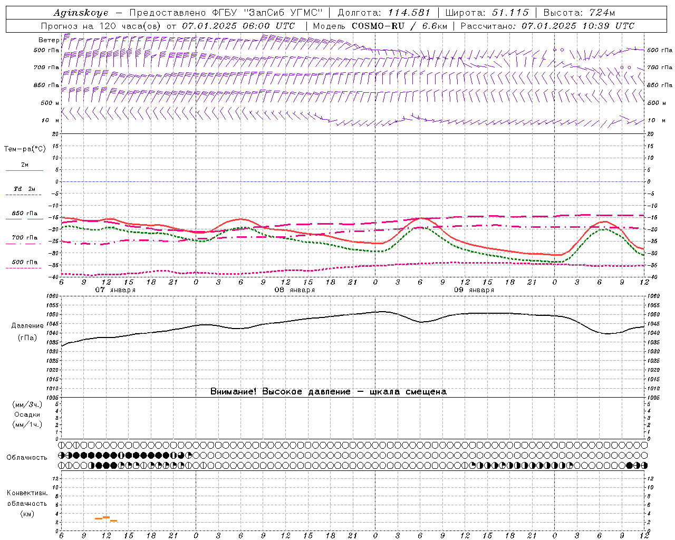Click the '07 января' date label

(x=115, y=290)
